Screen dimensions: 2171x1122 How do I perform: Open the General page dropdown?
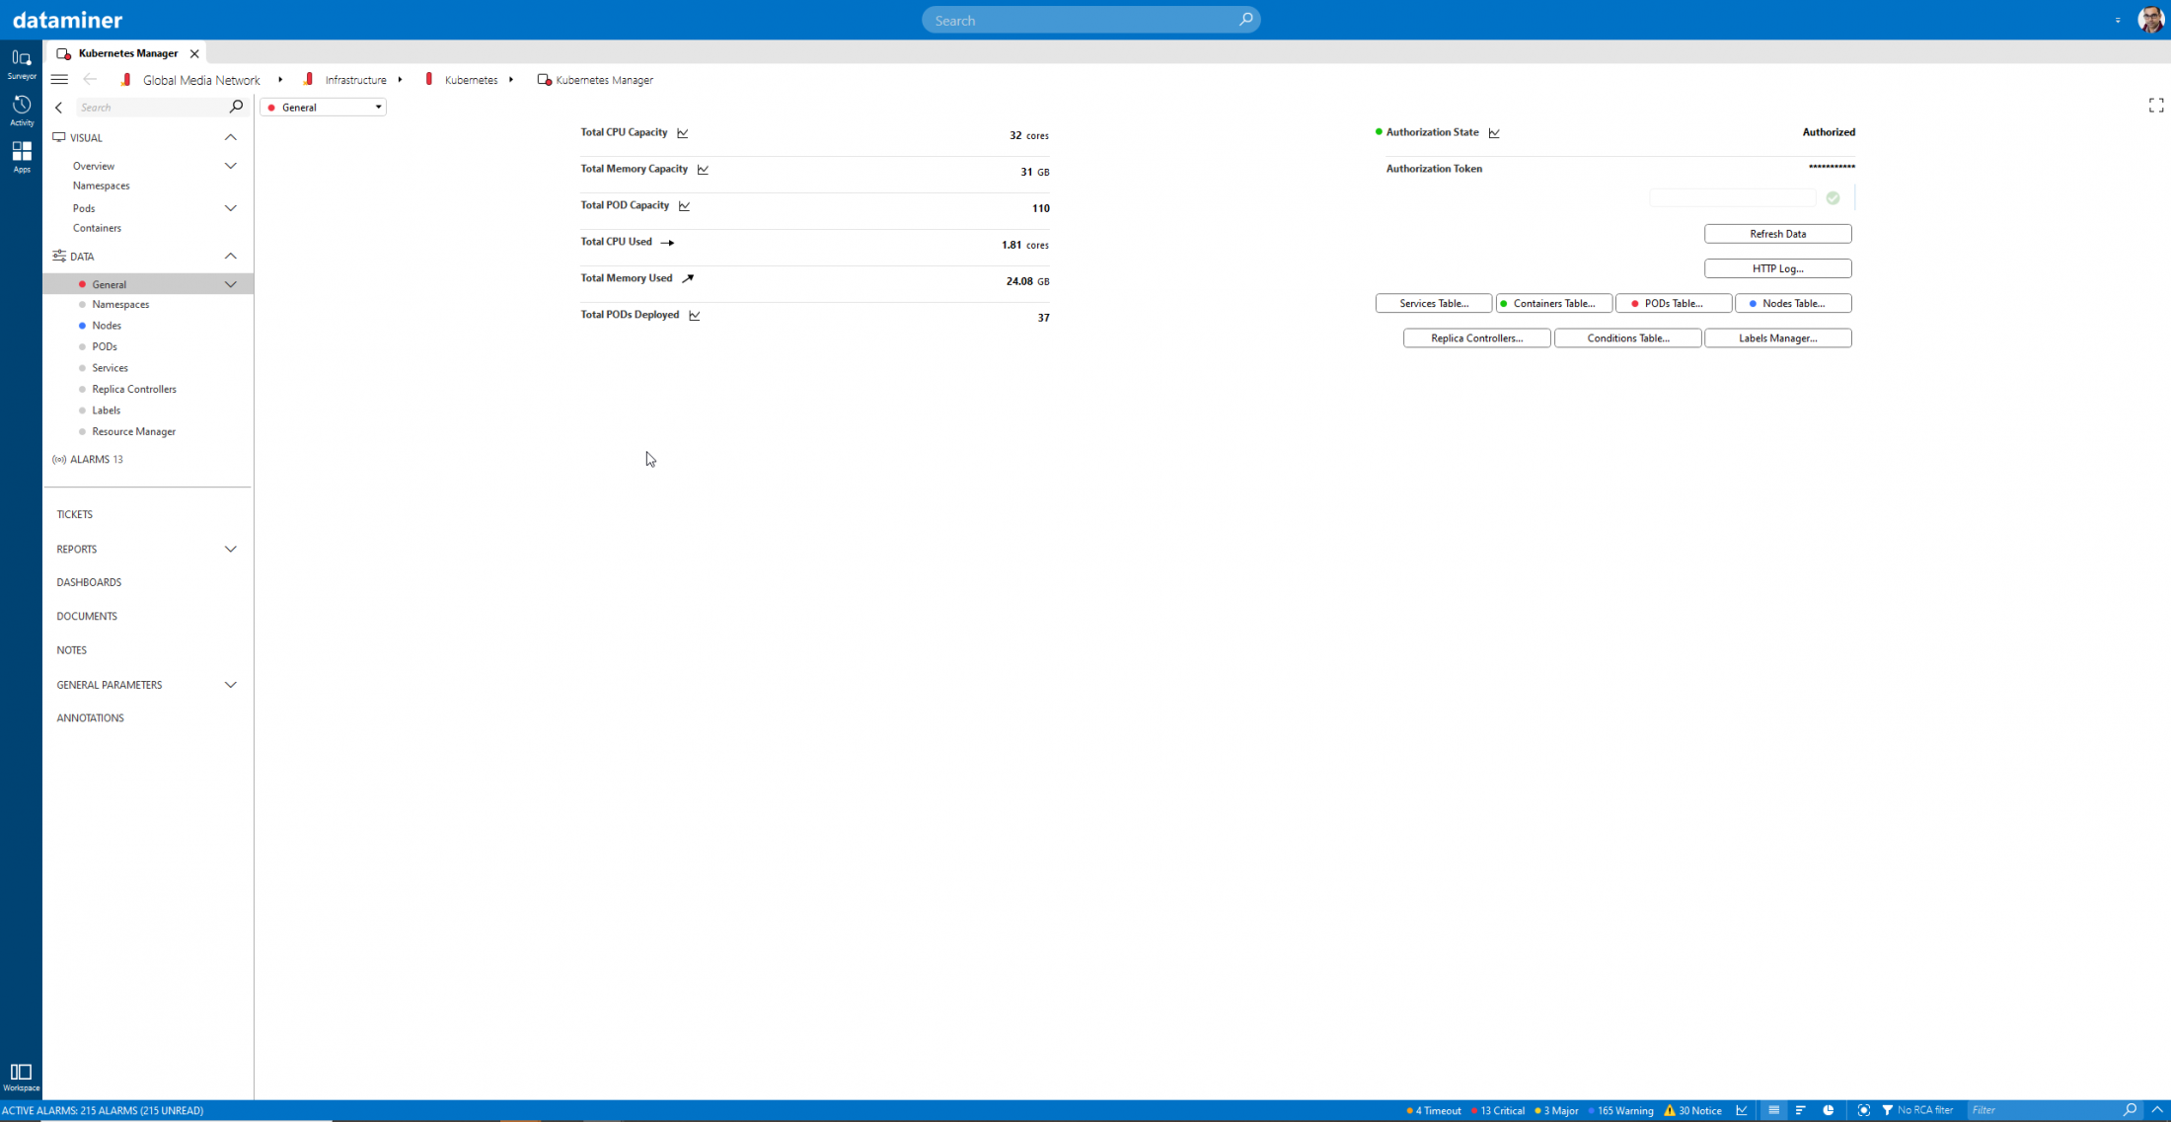pos(323,108)
